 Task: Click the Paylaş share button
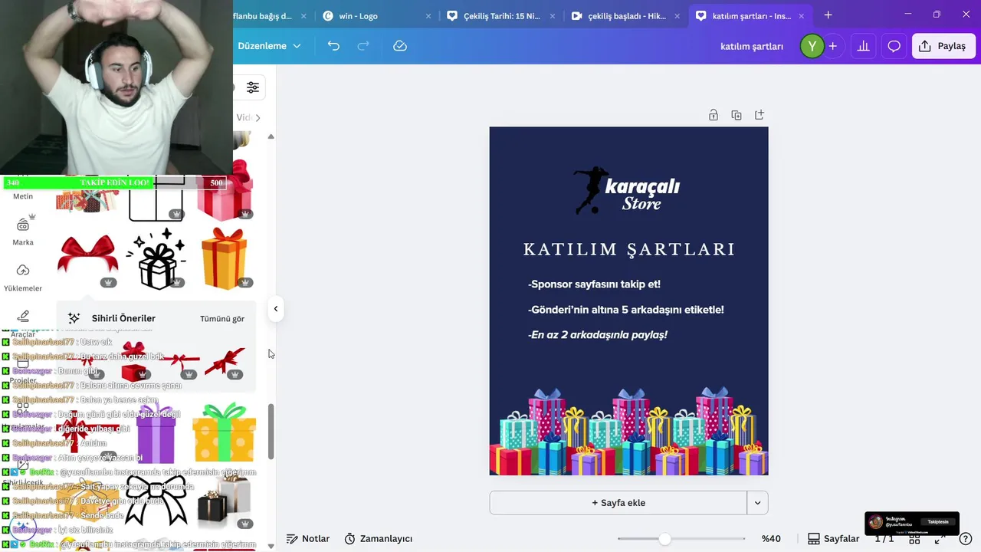[x=943, y=46]
